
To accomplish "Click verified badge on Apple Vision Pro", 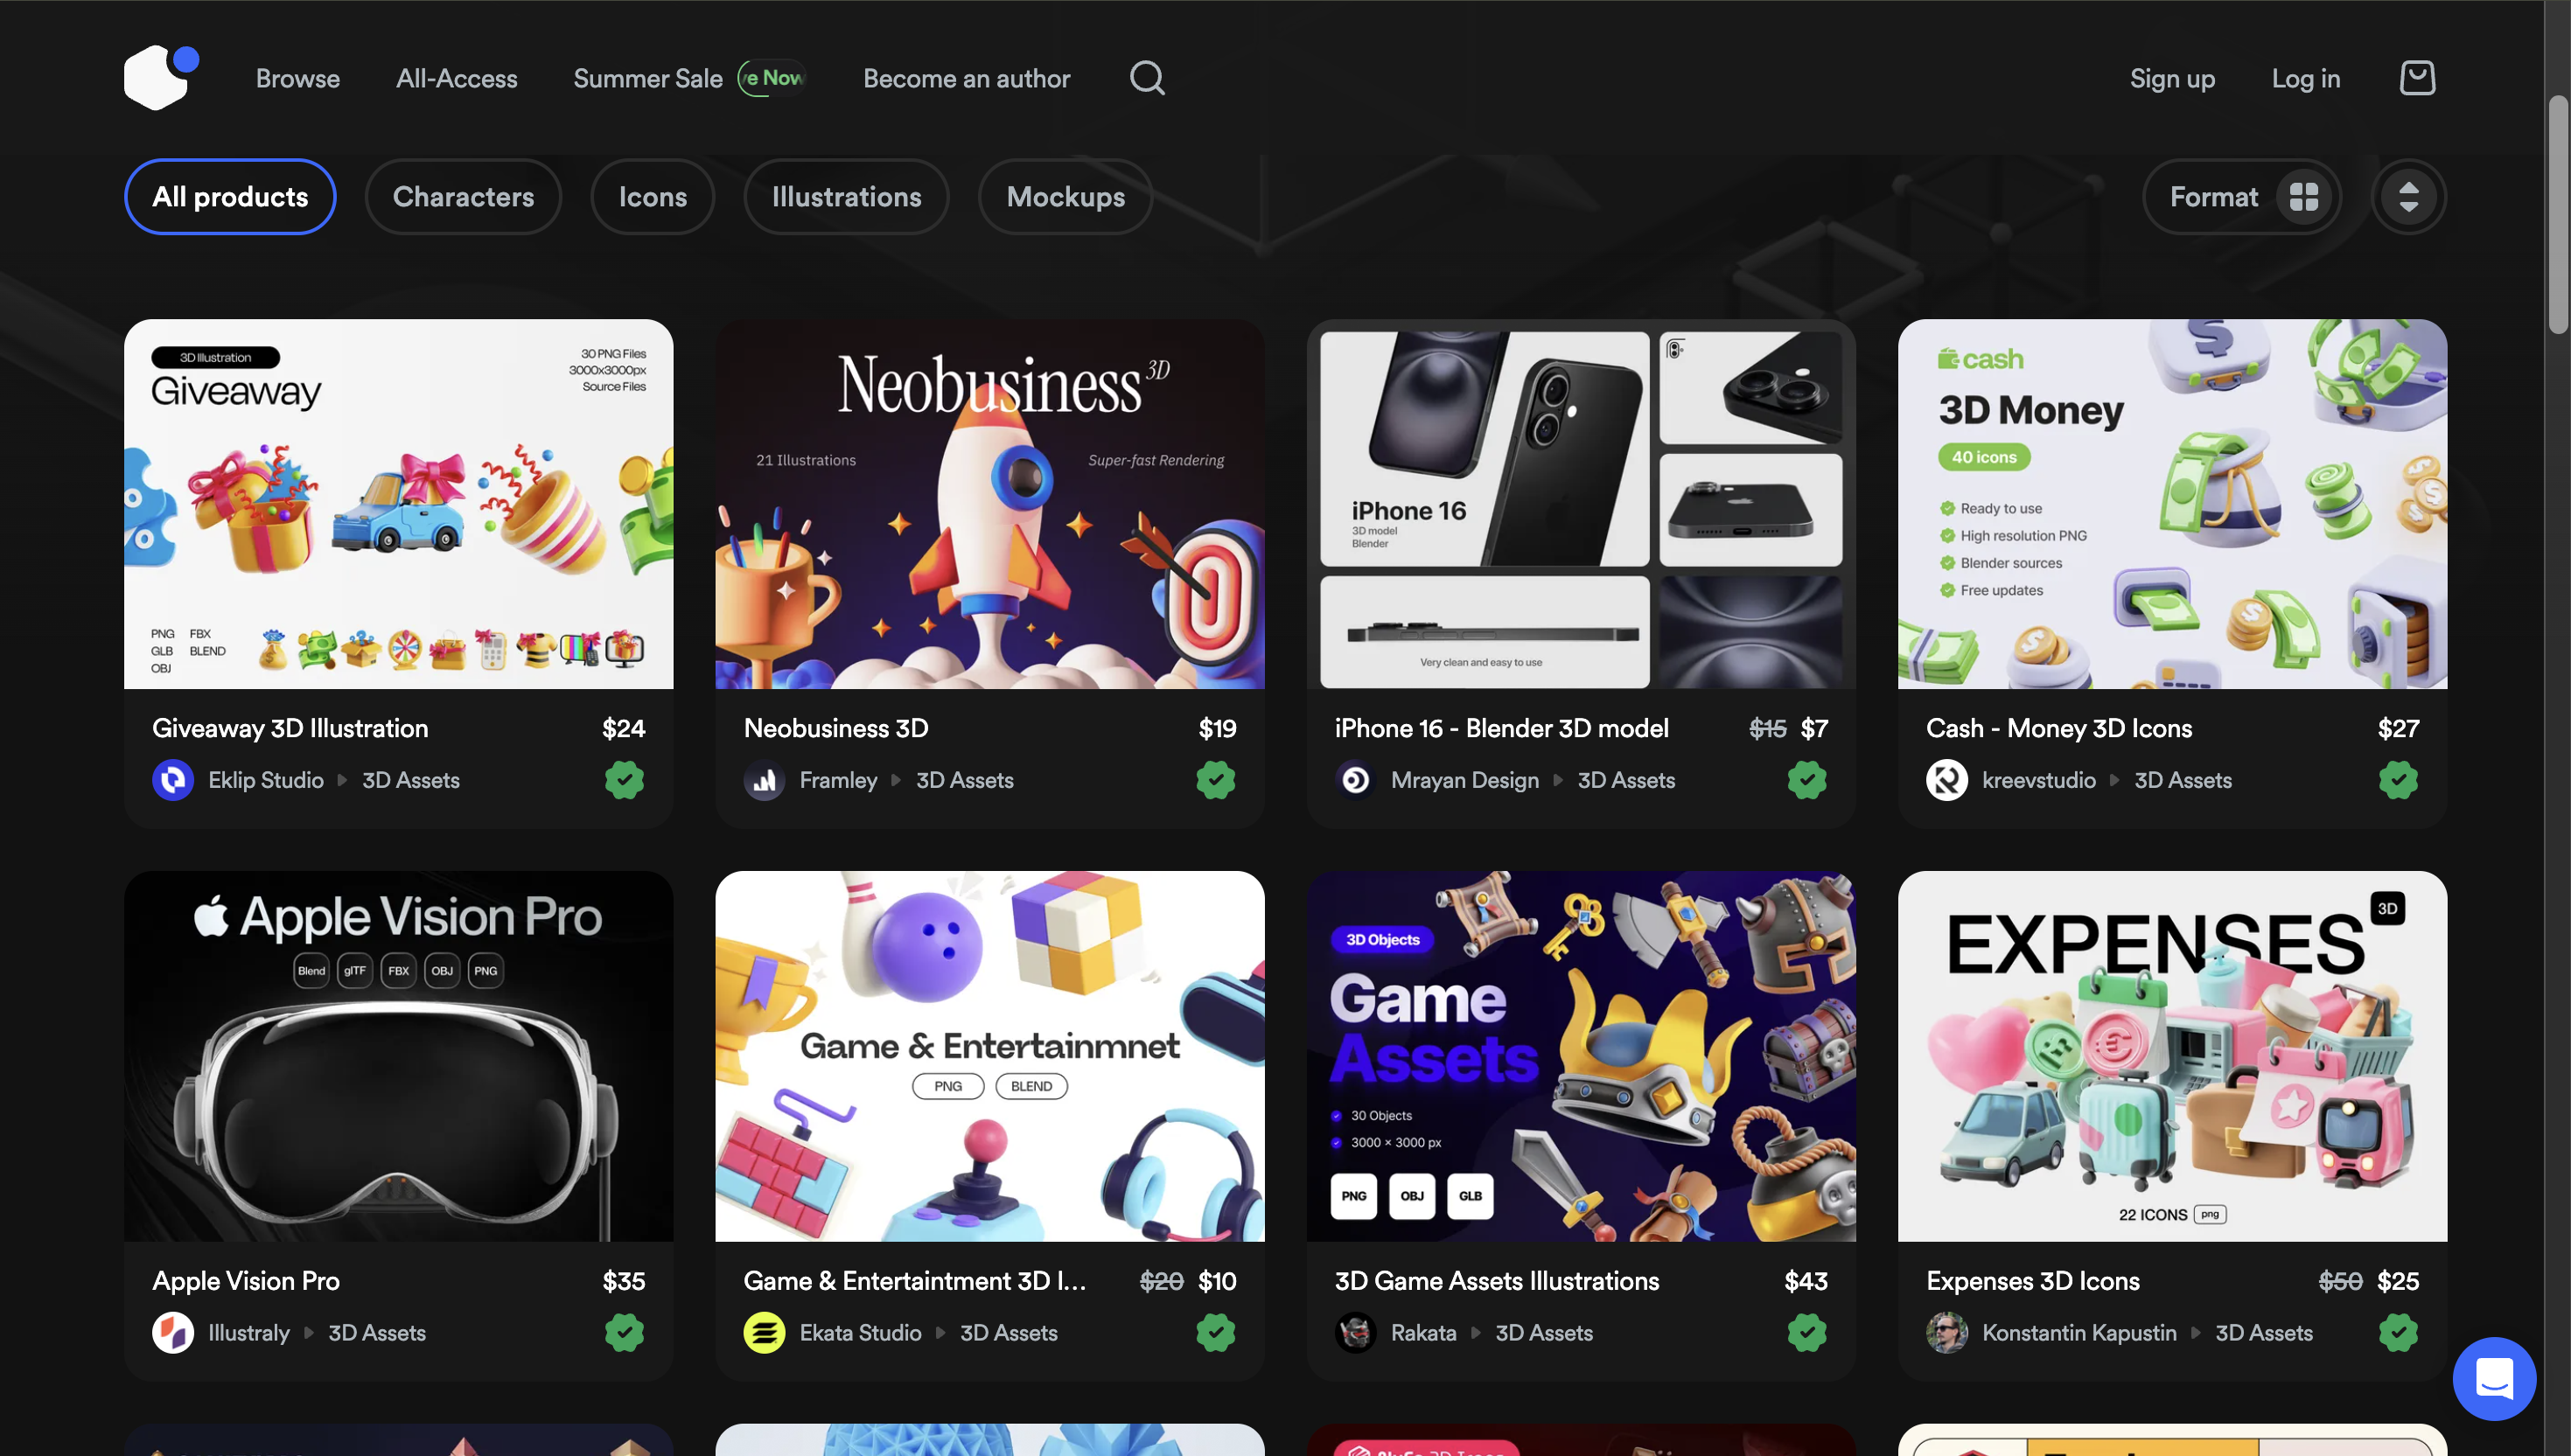I will 625,1333.
